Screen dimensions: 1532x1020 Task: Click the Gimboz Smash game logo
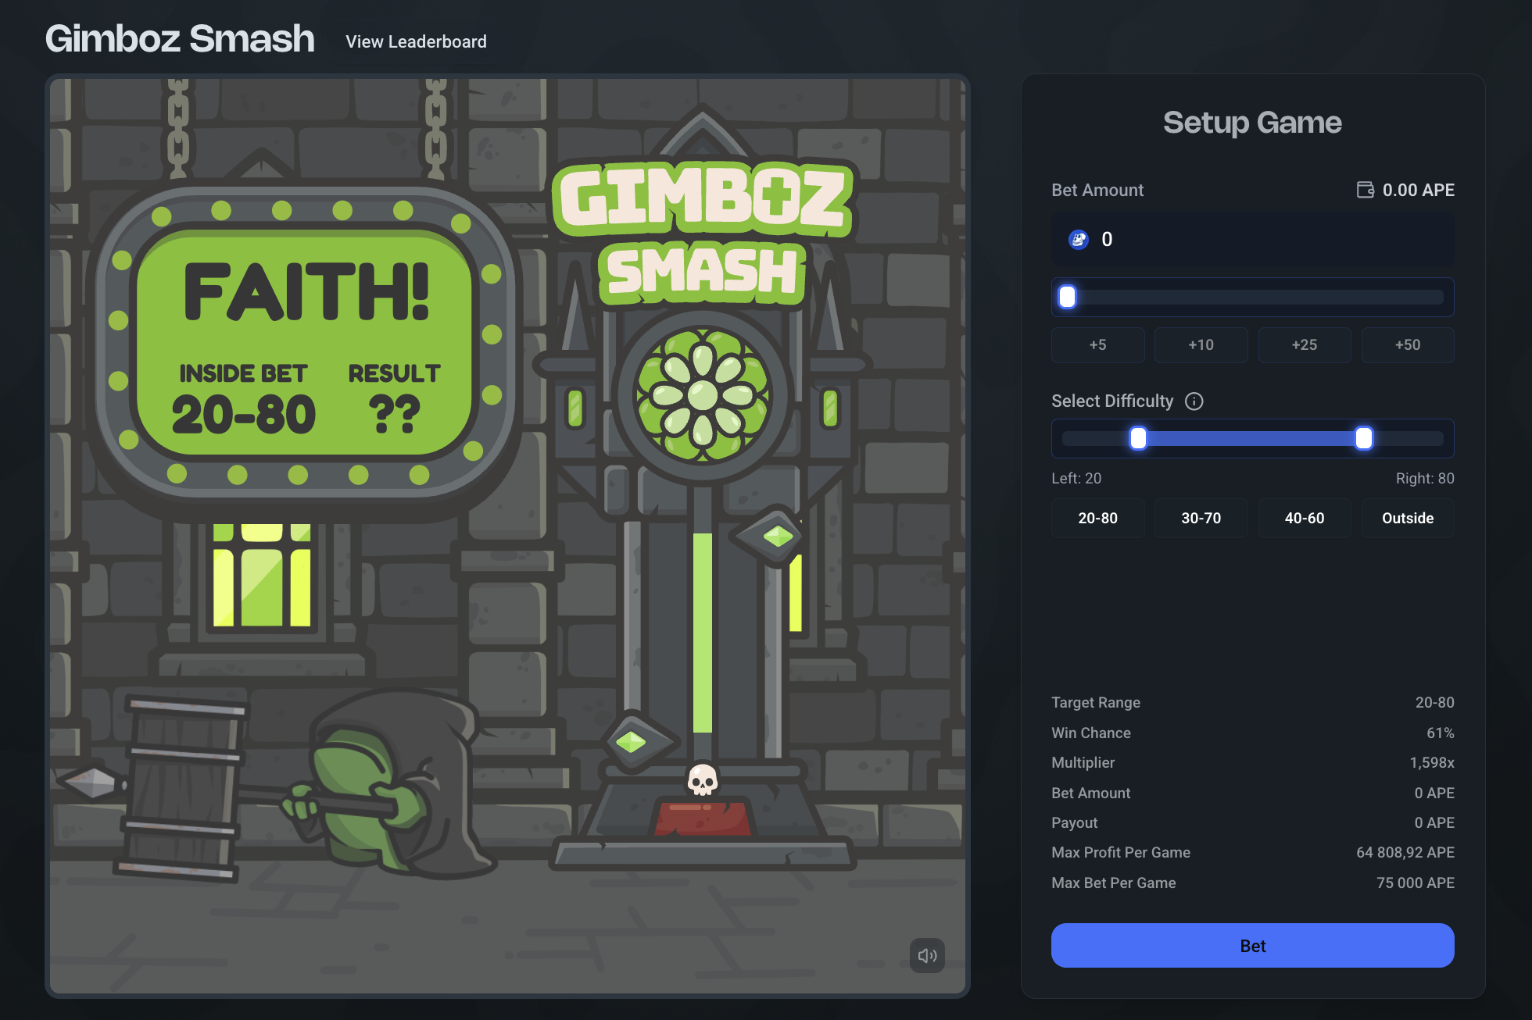click(702, 233)
